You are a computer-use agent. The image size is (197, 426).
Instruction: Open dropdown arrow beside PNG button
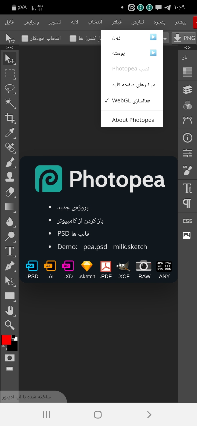pos(165,39)
